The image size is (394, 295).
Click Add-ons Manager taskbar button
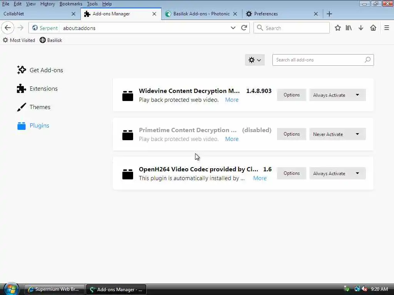click(x=116, y=289)
